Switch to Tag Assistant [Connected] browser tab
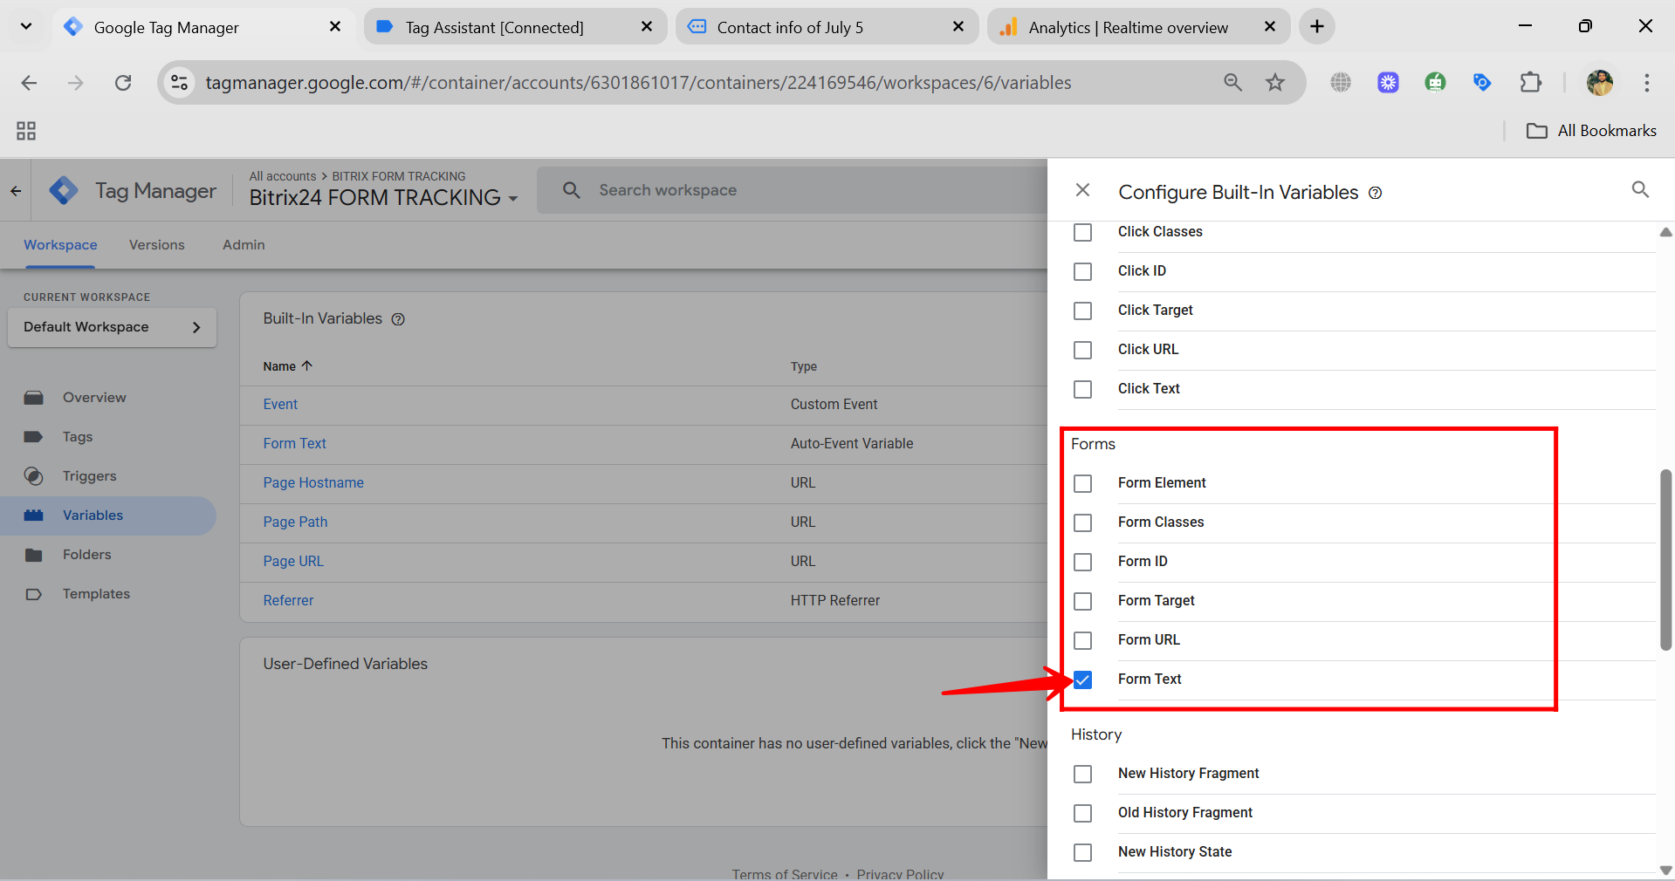The height and width of the screenshot is (881, 1675). point(515,27)
